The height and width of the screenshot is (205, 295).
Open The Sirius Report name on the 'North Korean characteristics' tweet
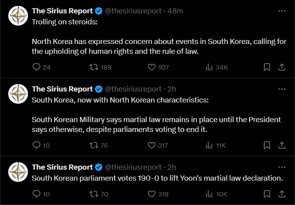tap(62, 89)
